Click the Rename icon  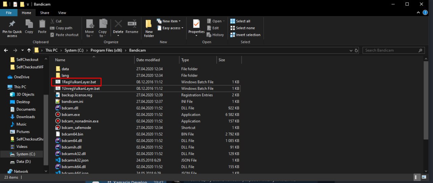(132, 24)
